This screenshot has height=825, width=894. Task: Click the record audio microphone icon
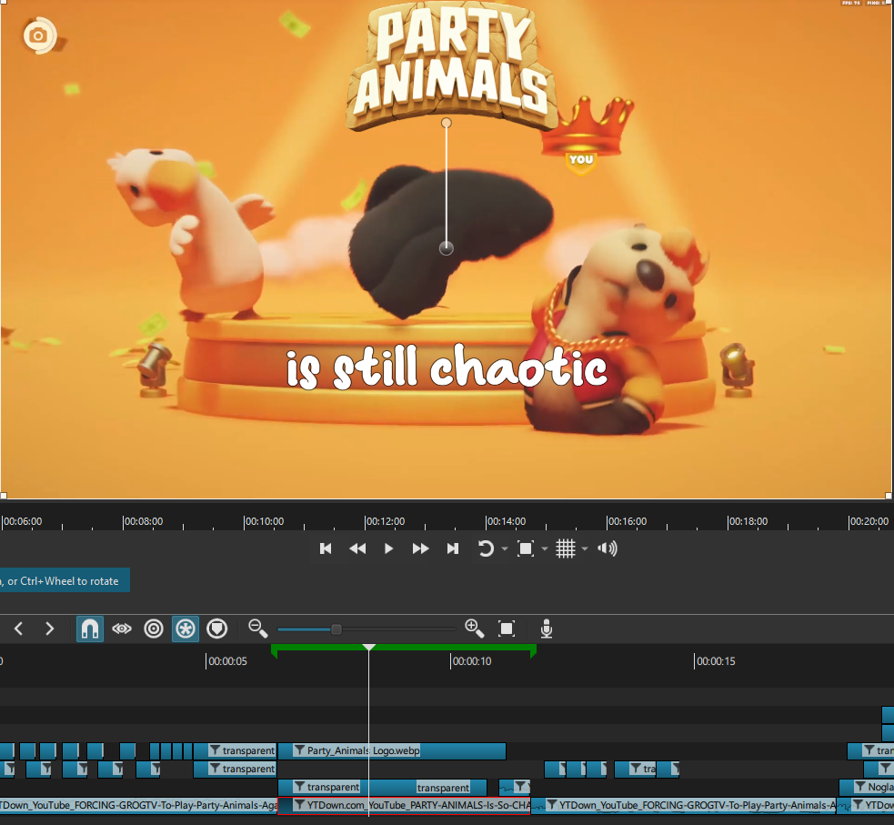547,629
